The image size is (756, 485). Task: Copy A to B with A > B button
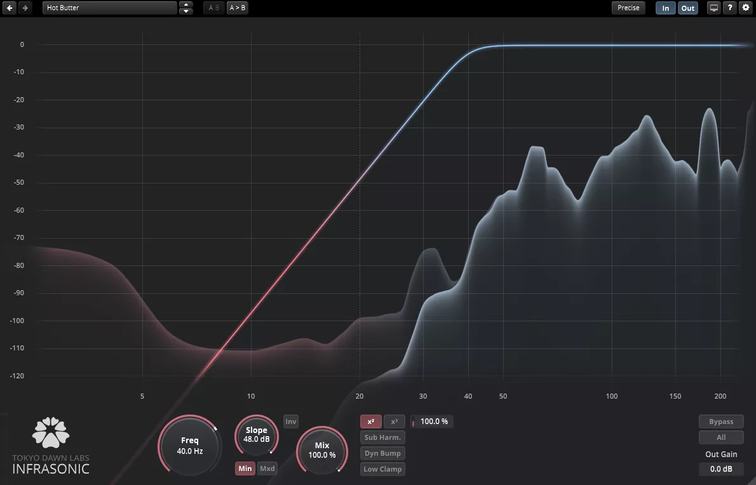238,8
